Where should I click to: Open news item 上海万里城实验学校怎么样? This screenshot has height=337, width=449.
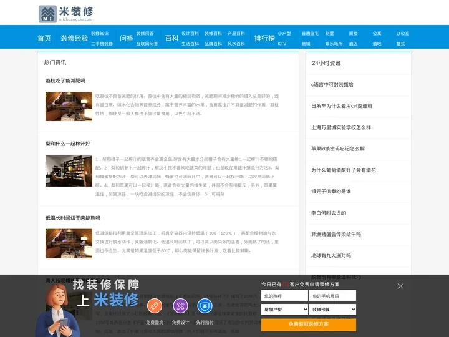click(x=341, y=127)
